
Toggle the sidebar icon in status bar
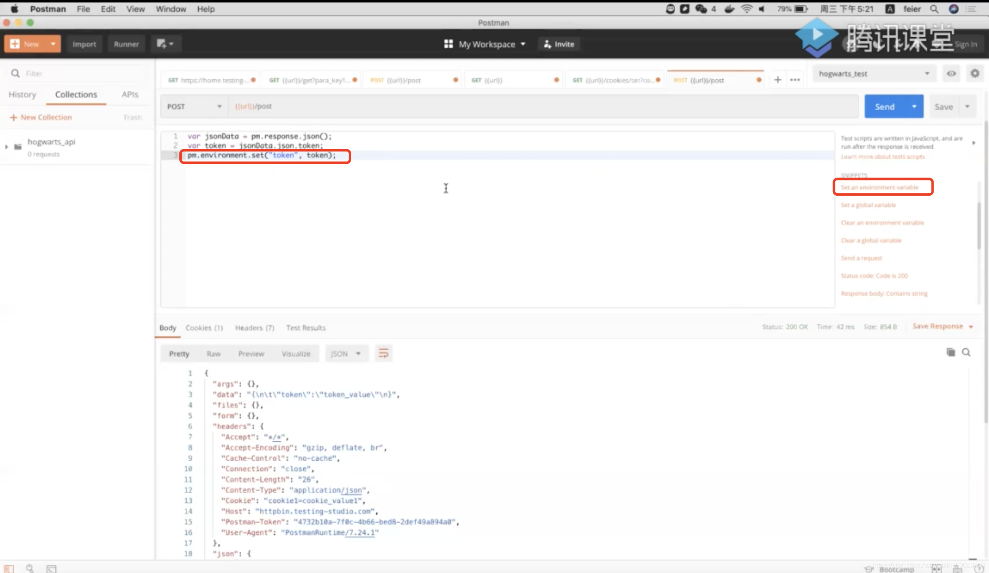click(x=9, y=568)
